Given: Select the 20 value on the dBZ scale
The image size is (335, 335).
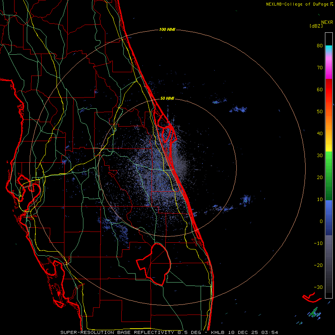Looking at the screenshot, I should 320,177.
